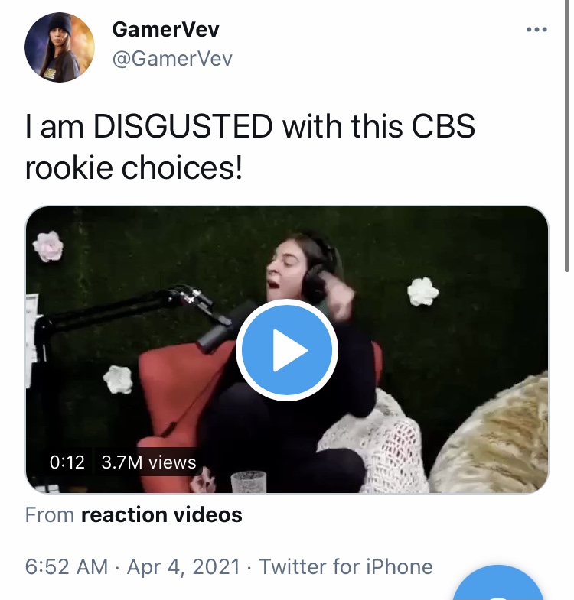
Task: Open the 'reaction videos' source link
Action: (161, 514)
